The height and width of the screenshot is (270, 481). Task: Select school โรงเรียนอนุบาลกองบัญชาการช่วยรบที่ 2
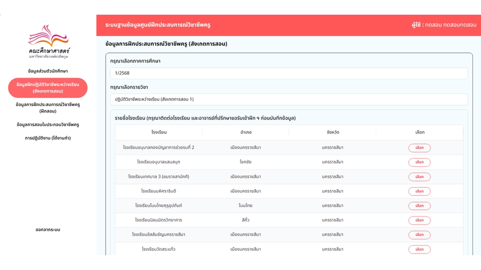pos(419,148)
